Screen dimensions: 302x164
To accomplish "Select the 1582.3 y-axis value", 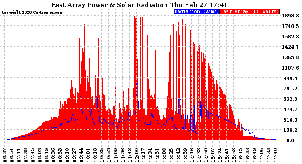I will (290, 37).
